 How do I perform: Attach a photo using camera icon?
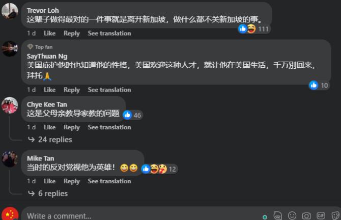306,215
